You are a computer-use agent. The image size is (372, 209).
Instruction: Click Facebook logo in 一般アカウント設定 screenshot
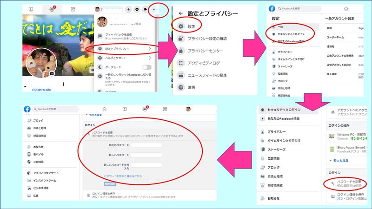pos(272,8)
